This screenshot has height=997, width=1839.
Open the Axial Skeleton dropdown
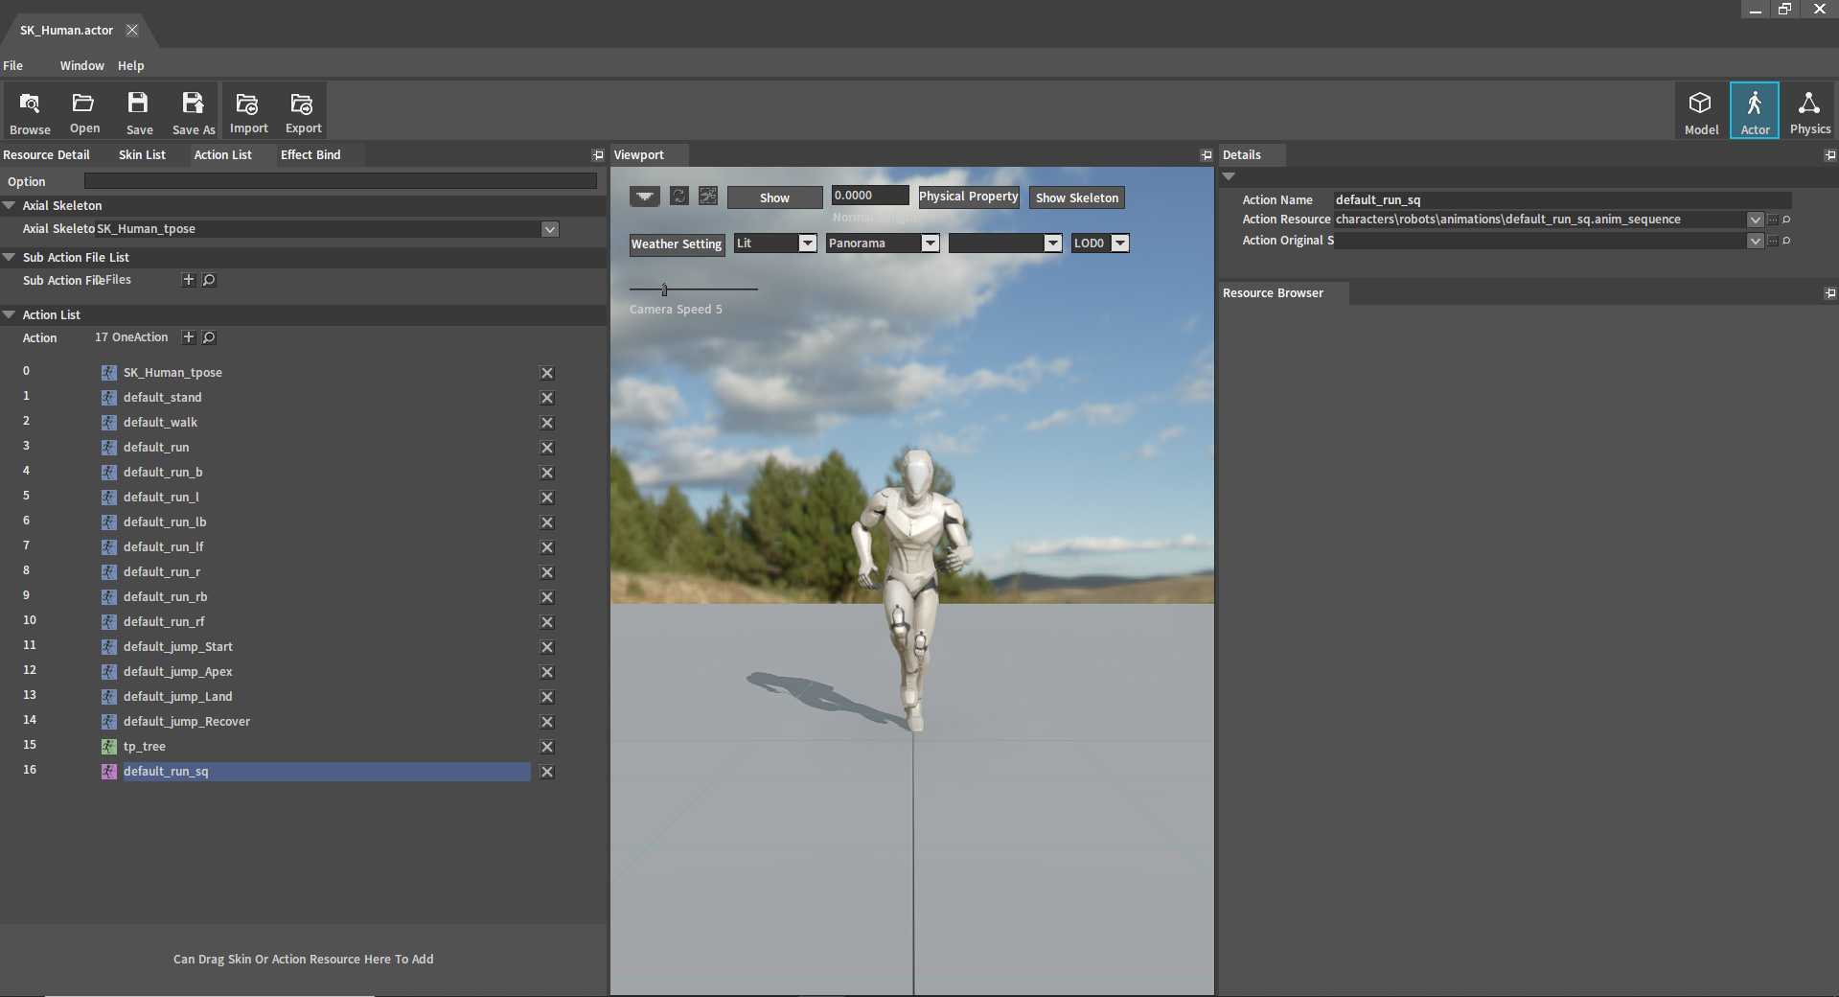[x=550, y=229]
